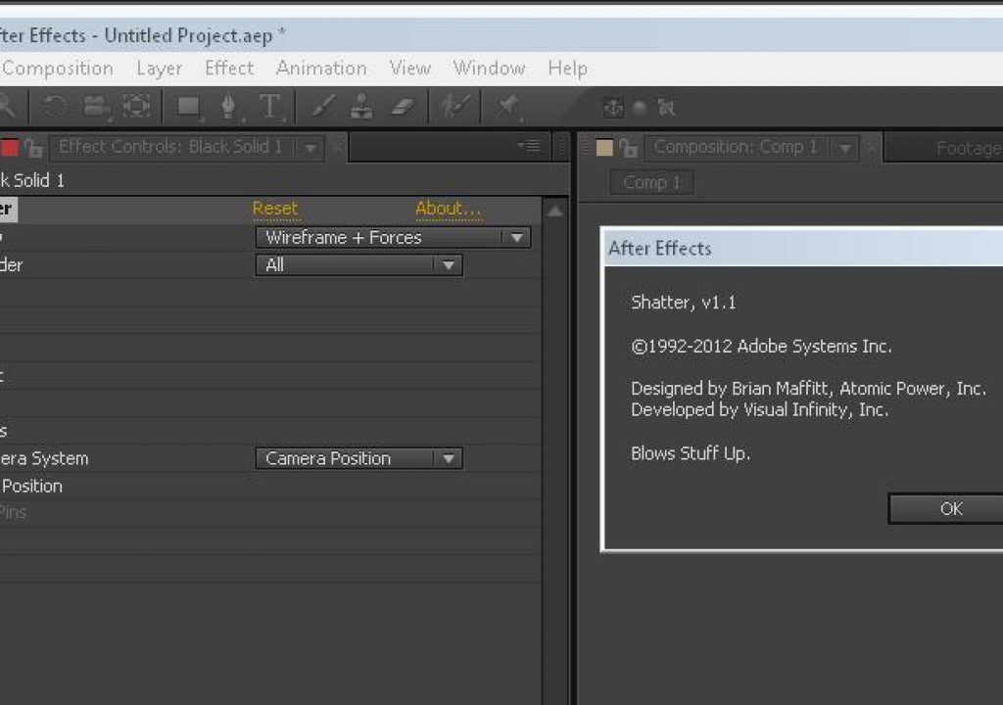This screenshot has width=1003, height=705.
Task: Close the Composition Comp 1 panel tab
Action: point(871,148)
